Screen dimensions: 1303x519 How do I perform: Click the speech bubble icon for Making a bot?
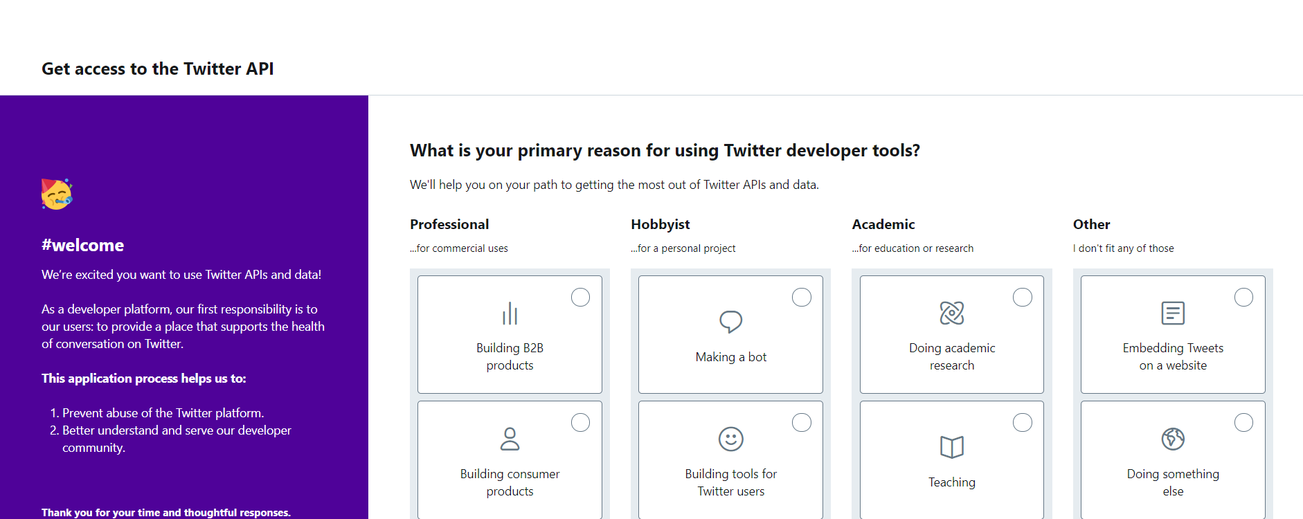click(730, 322)
